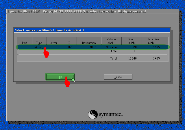Click the Total size value 10240

click(x=132, y=58)
